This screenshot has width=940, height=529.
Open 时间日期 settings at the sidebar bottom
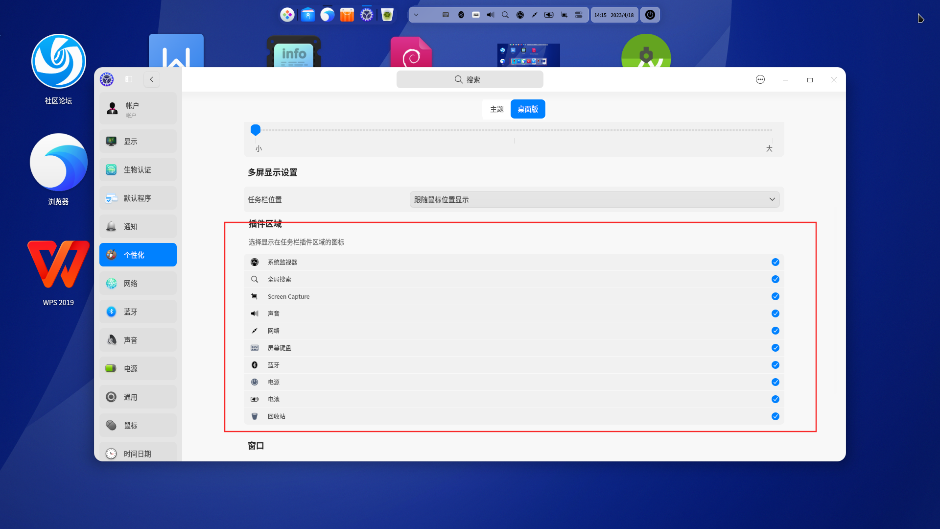[x=138, y=454]
